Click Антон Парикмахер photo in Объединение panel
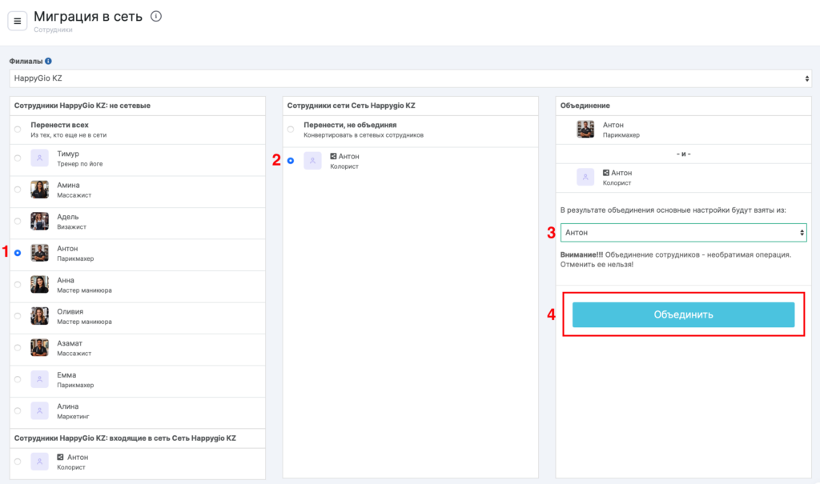 585,130
